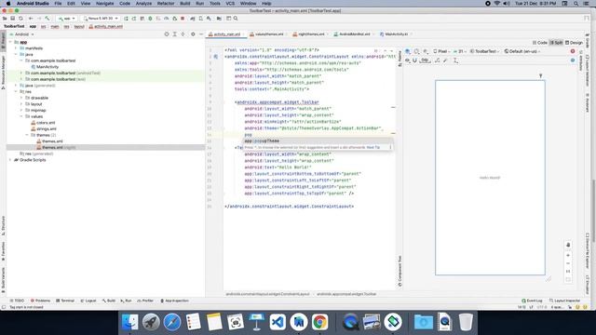Open the Default (en-us) locale dropdown
This screenshot has height=335, width=596.
(x=522, y=51)
